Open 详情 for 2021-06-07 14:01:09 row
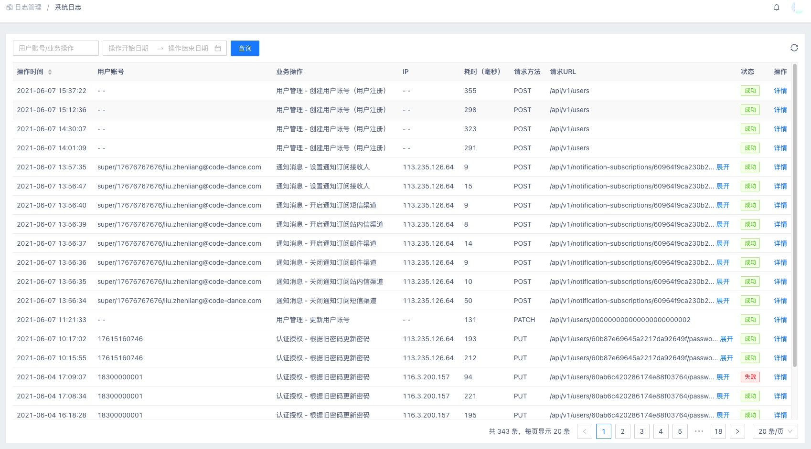Screen dimensions: 811x449 780,148
